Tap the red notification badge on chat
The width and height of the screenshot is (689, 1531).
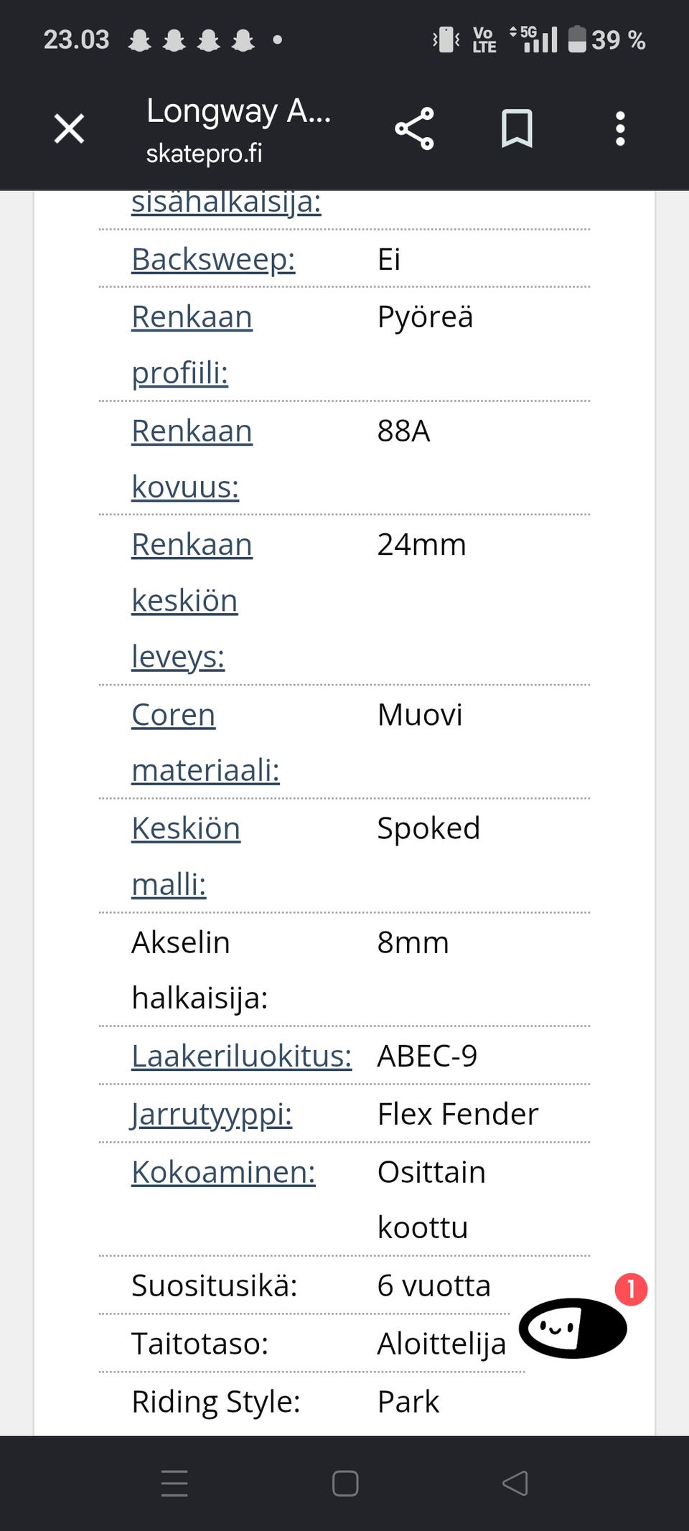coord(631,1289)
